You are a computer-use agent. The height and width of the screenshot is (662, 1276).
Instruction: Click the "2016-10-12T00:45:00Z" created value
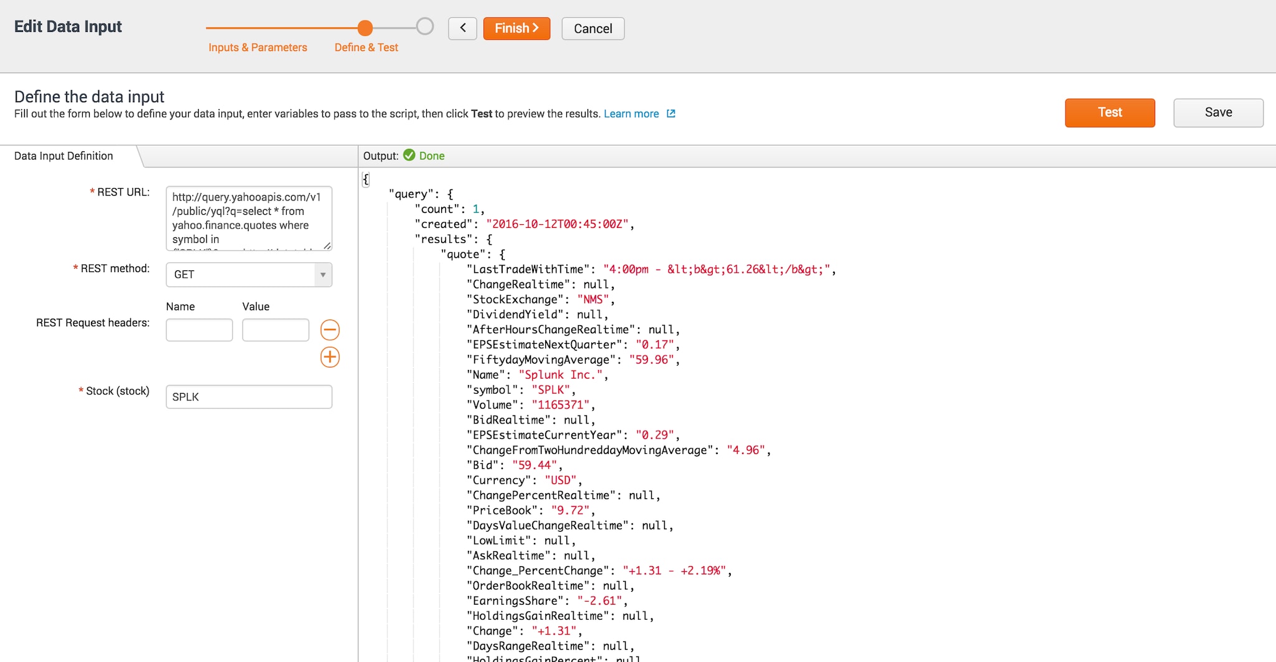(558, 224)
